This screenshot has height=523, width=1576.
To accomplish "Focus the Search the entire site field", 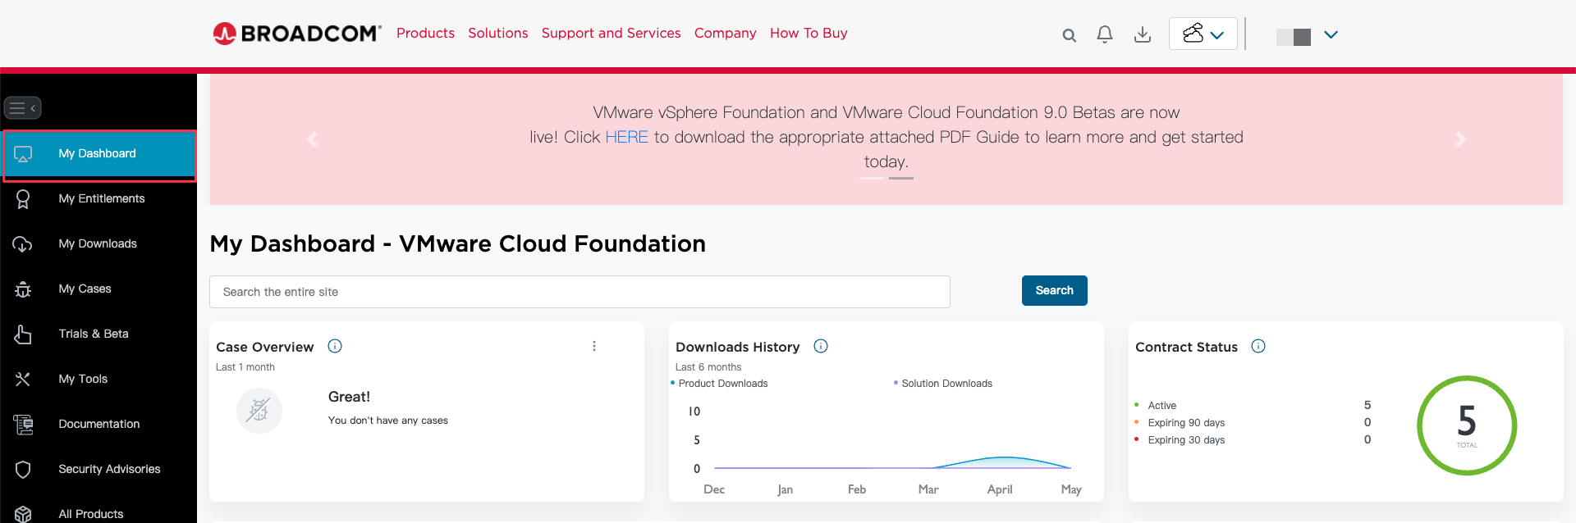I will [x=580, y=292].
